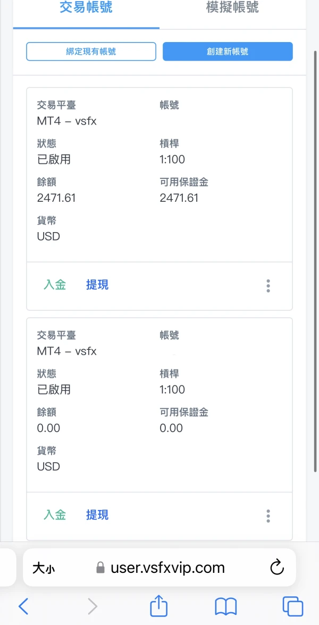
Task: Tap 提現 on the 2471.61 balance account
Action: [97, 285]
